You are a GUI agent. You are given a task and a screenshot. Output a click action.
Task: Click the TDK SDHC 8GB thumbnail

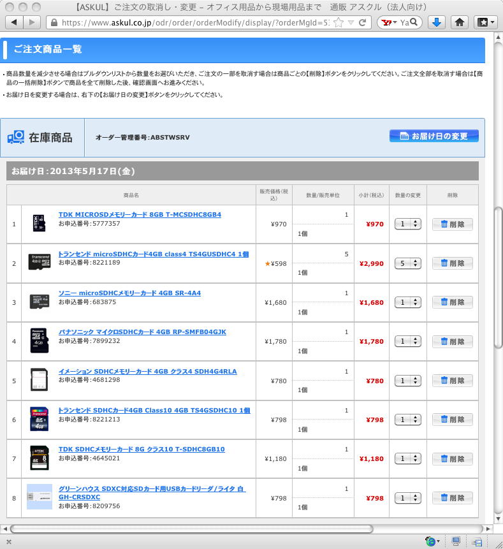(x=39, y=458)
